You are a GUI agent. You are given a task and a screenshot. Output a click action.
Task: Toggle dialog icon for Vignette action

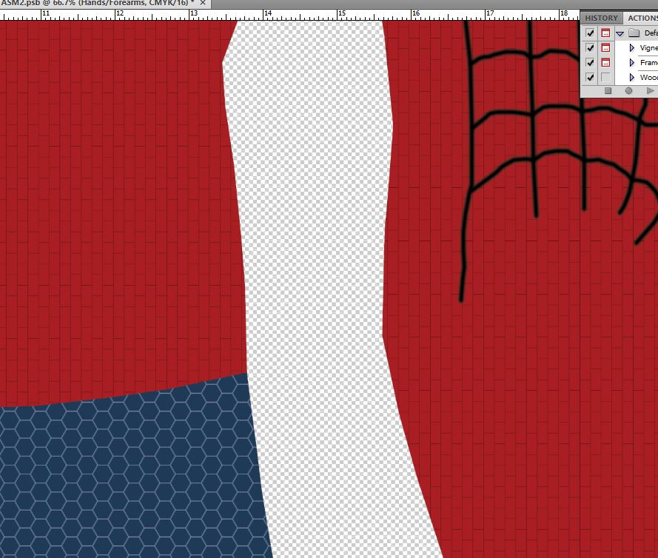point(605,48)
